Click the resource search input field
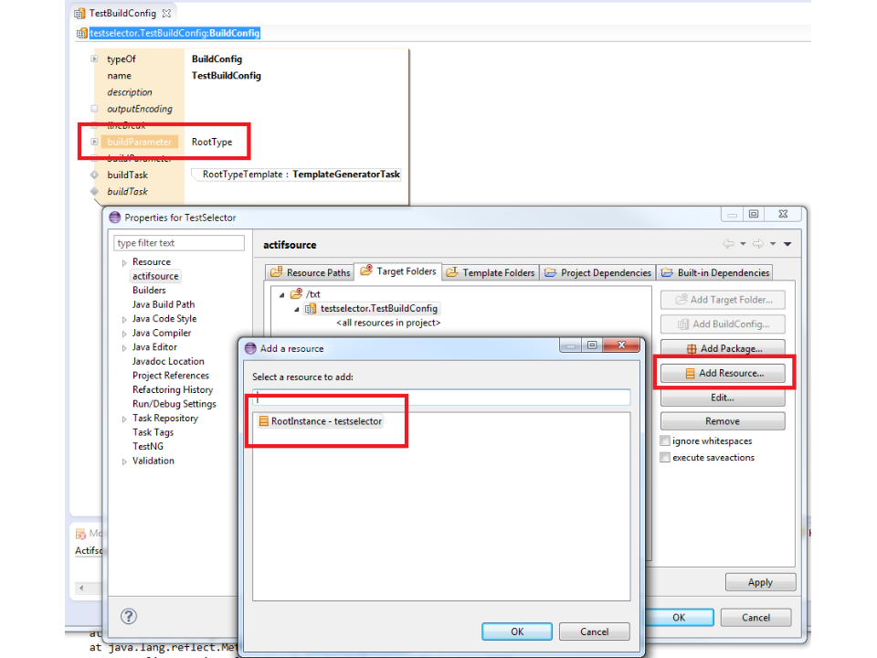 (x=441, y=398)
